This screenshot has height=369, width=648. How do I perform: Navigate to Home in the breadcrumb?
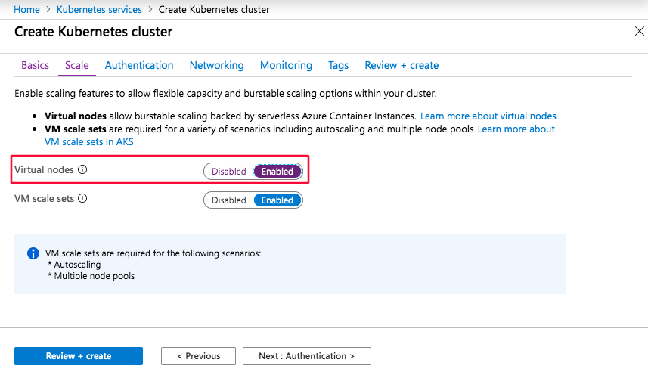[27, 9]
